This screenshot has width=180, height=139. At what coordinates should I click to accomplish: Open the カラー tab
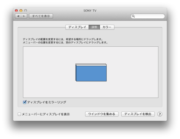(x=107, y=27)
